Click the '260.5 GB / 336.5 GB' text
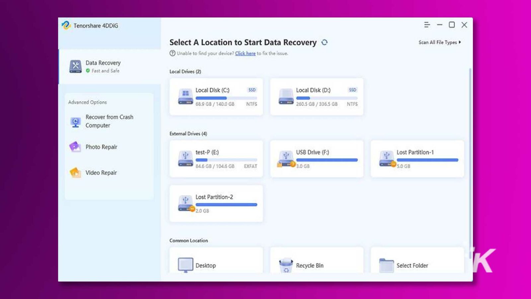Screen dimensions: 531x299 [317, 104]
